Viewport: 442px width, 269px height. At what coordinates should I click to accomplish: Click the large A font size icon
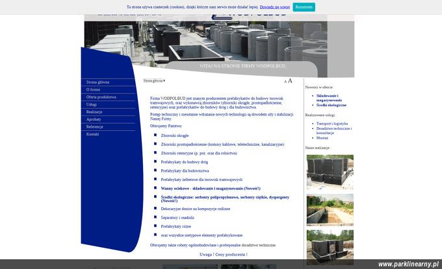(x=290, y=80)
